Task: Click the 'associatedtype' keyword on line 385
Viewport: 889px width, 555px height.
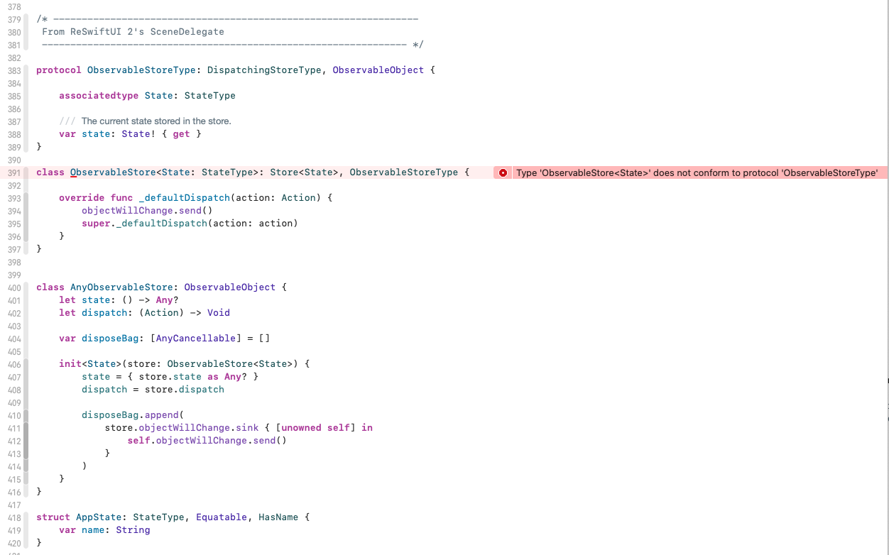Action: tap(99, 96)
